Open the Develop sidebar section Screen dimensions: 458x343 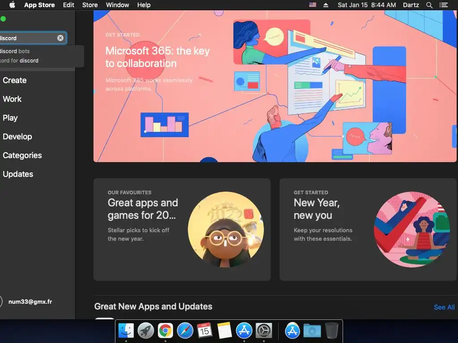tap(17, 137)
